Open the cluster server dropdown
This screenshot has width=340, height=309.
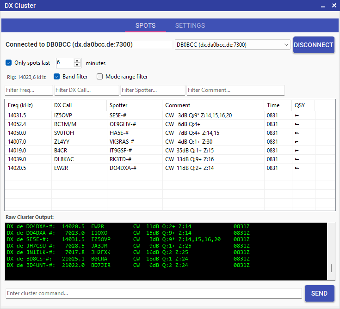[x=232, y=45]
